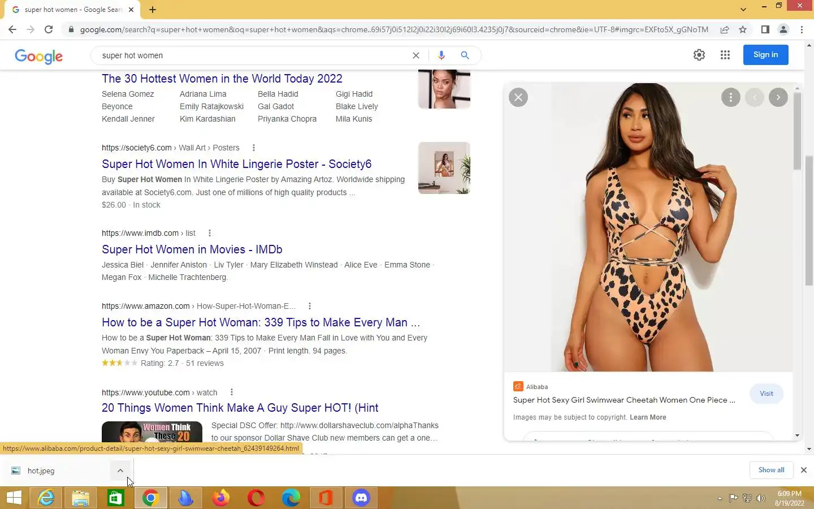Open the Chrome profile avatar
The width and height of the screenshot is (814, 509).
pyautogui.click(x=783, y=29)
